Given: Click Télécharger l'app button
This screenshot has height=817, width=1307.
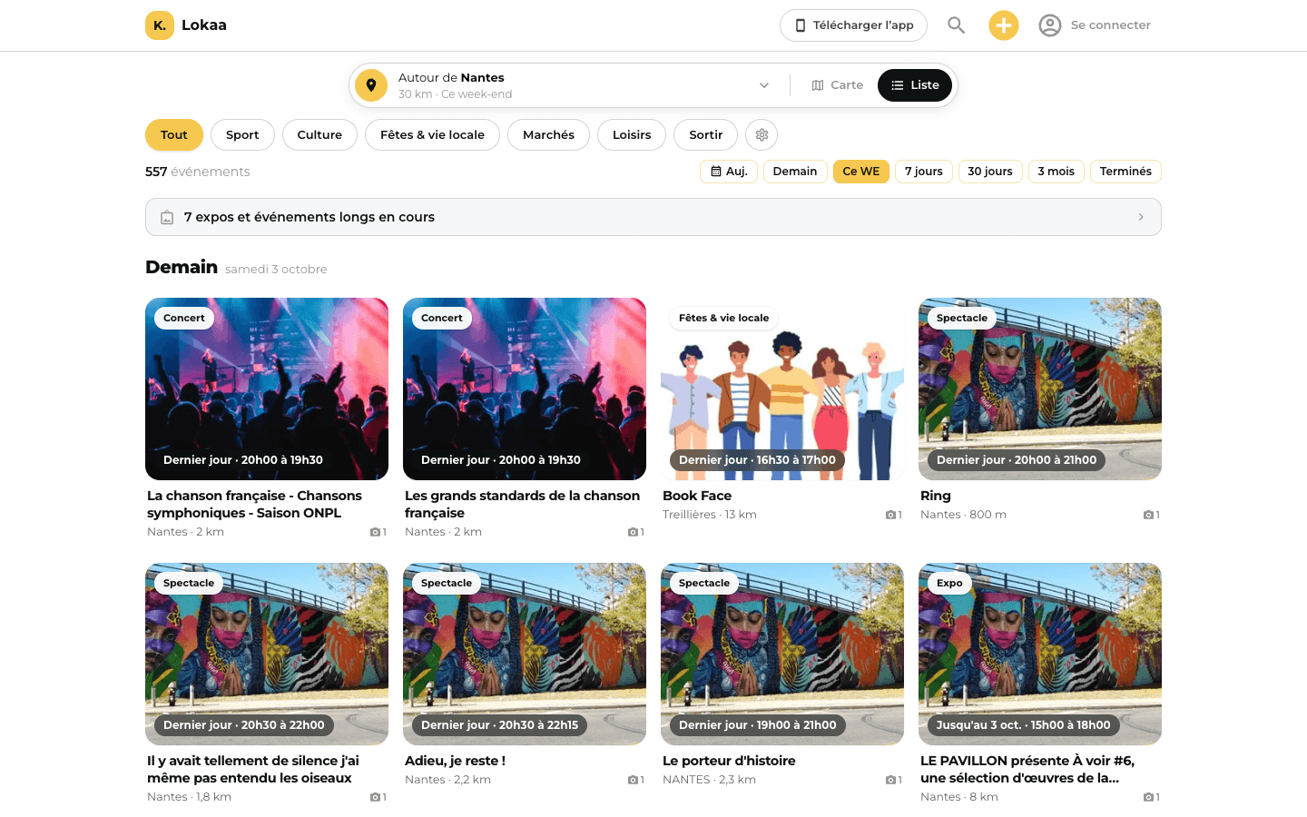Looking at the screenshot, I should tap(853, 25).
